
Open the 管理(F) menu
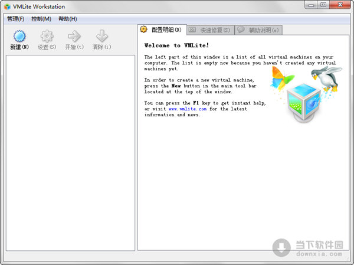click(16, 19)
